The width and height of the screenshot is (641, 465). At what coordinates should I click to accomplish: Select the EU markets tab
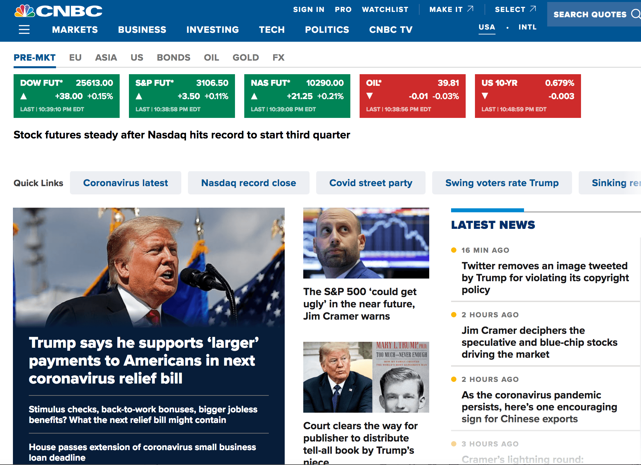[75, 58]
